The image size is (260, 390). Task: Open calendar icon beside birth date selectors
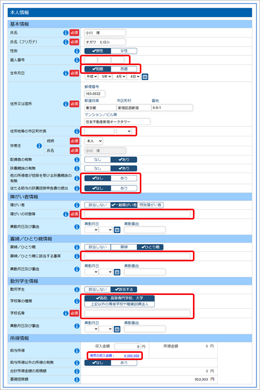[145, 76]
